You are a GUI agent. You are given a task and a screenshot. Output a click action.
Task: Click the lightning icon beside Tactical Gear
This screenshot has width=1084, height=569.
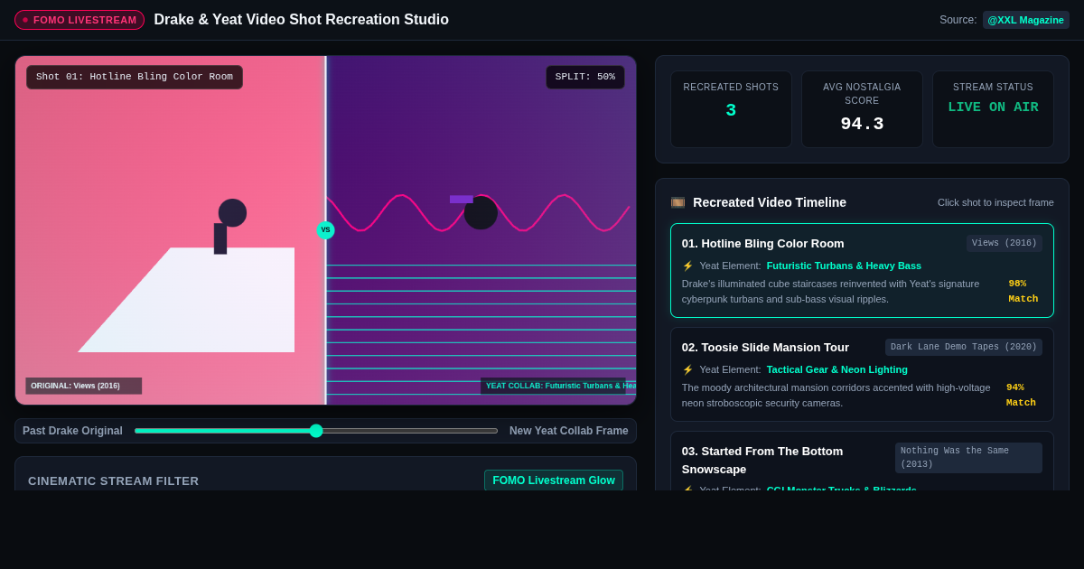(687, 369)
